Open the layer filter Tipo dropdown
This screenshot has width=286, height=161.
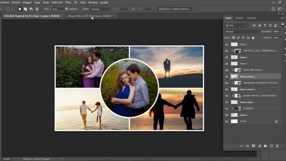(x=236, y=25)
